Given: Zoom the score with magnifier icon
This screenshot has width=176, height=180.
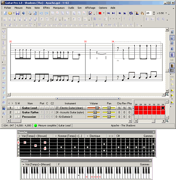Looking at the screenshot, I should (x=167, y=95).
